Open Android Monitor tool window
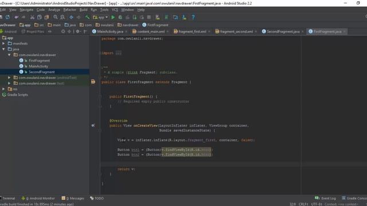 [x=38, y=199]
